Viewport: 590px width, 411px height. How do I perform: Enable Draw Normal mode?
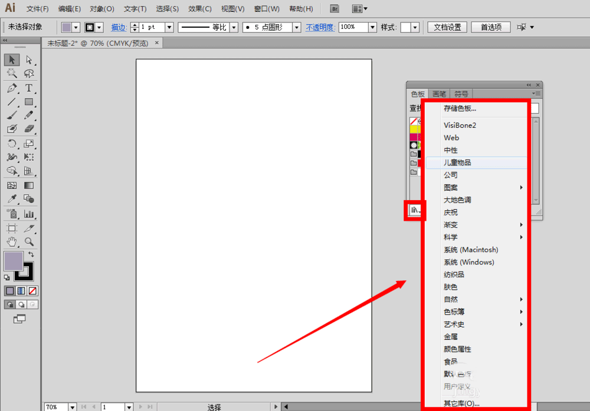[x=10, y=304]
